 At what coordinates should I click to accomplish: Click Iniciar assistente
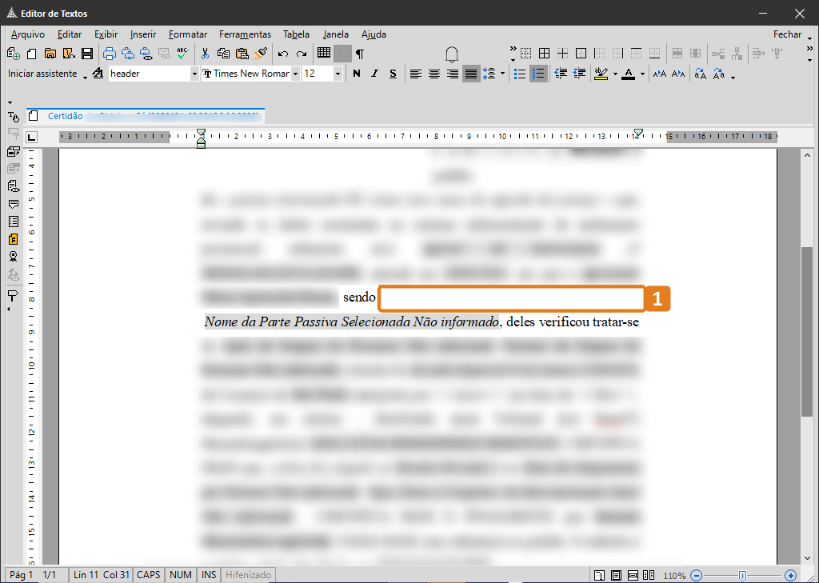[42, 74]
